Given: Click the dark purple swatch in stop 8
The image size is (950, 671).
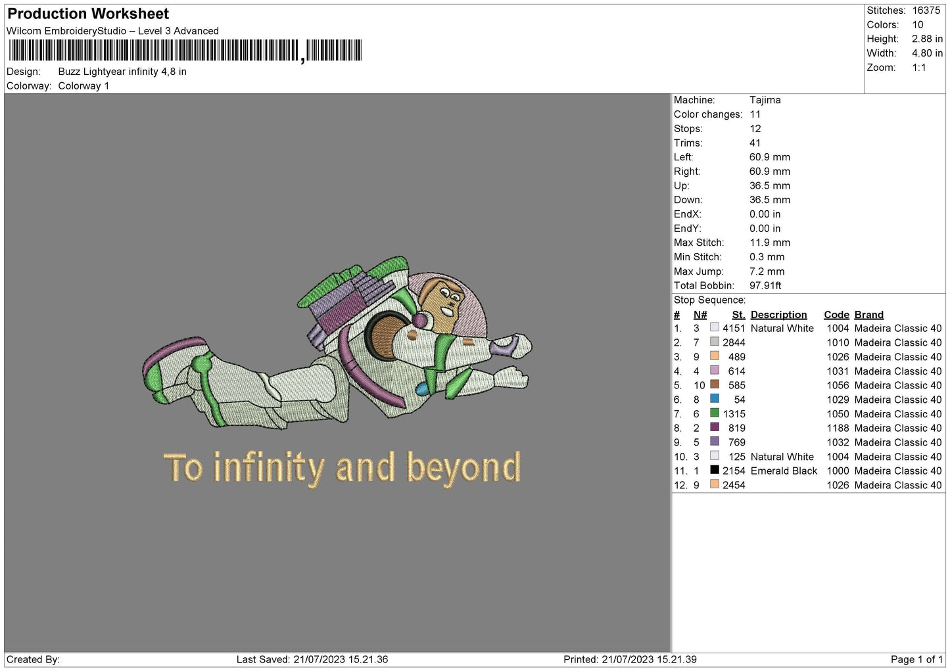Looking at the screenshot, I should pyautogui.click(x=715, y=427).
